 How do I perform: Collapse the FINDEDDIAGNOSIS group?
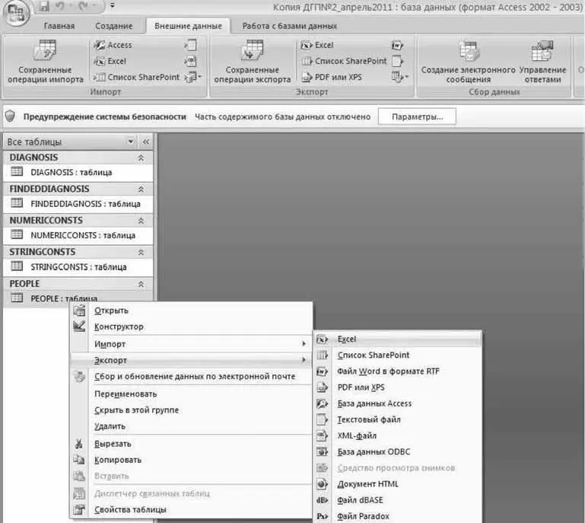pyautogui.click(x=141, y=190)
